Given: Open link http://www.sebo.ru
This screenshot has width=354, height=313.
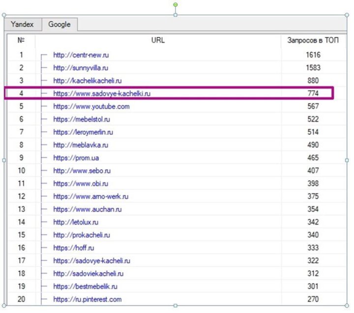Looking at the screenshot, I should pyautogui.click(x=82, y=171).
